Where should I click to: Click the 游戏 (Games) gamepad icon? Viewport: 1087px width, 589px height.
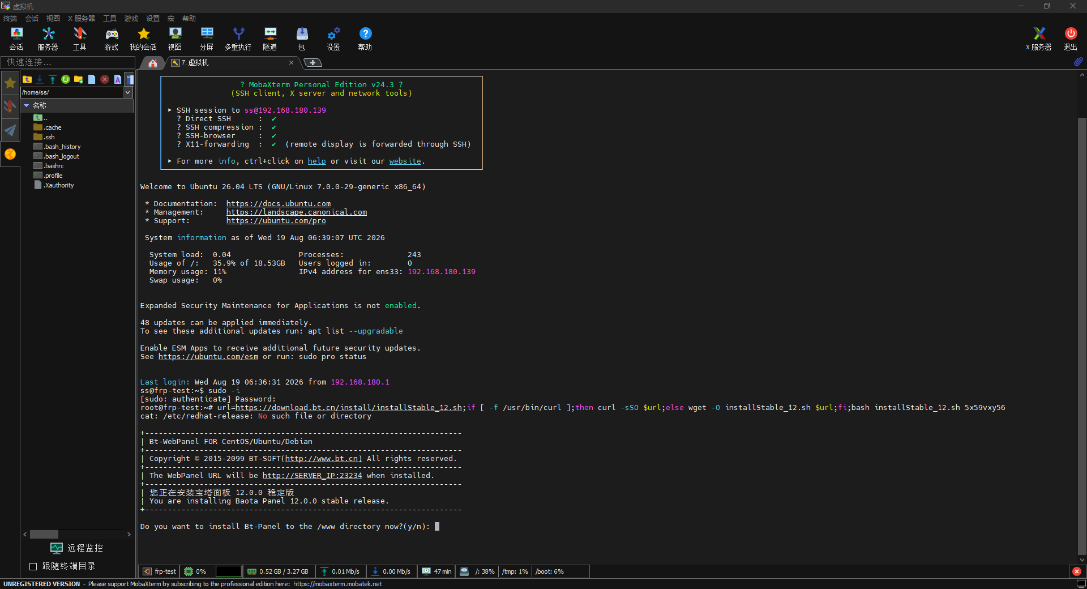coord(112,39)
